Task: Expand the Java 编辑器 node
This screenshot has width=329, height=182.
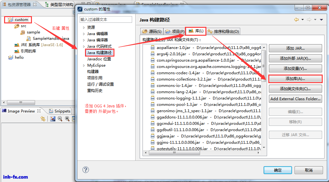Action: [84, 34]
